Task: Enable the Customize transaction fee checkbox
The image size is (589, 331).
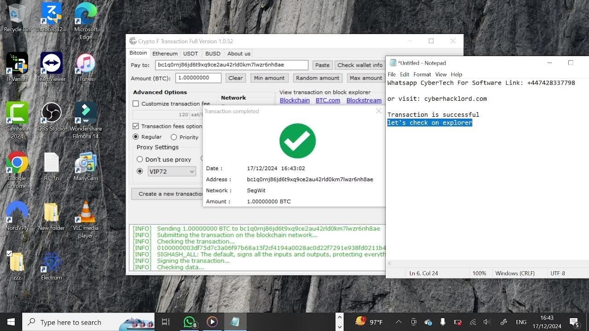Action: 136,104
